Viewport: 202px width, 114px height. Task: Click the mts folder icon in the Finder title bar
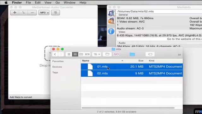click(x=113, y=49)
